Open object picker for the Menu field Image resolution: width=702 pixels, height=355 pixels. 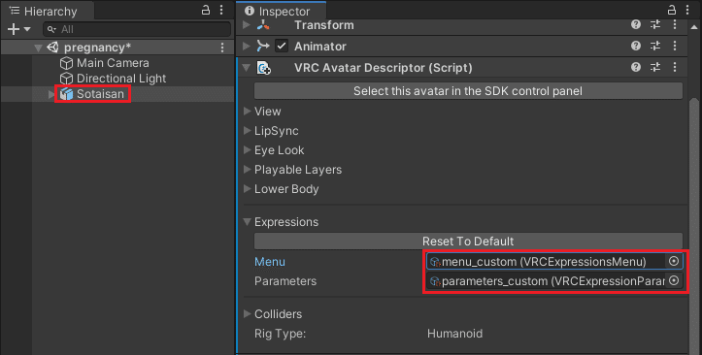pos(674,261)
